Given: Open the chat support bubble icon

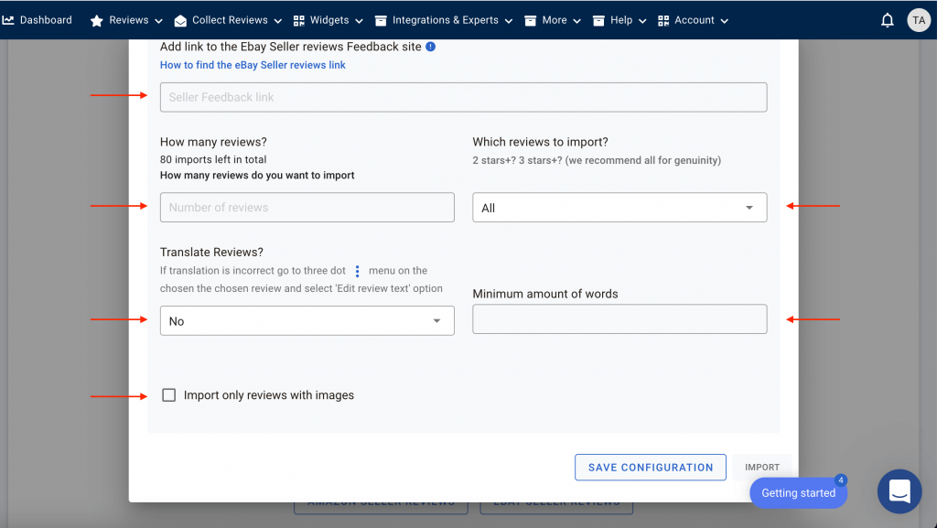Looking at the screenshot, I should (x=899, y=491).
